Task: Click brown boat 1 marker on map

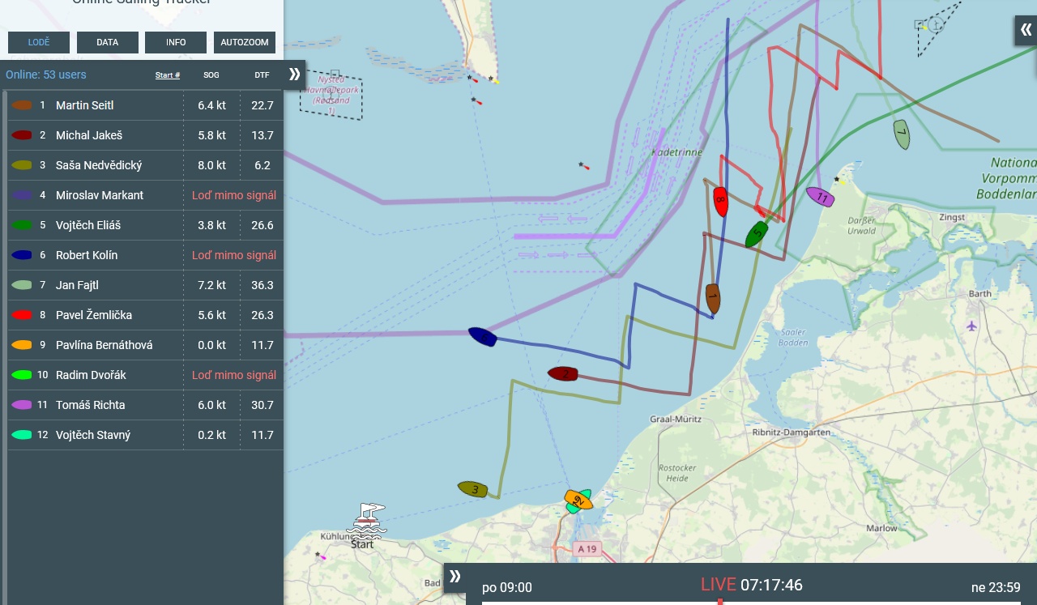Action: (713, 298)
